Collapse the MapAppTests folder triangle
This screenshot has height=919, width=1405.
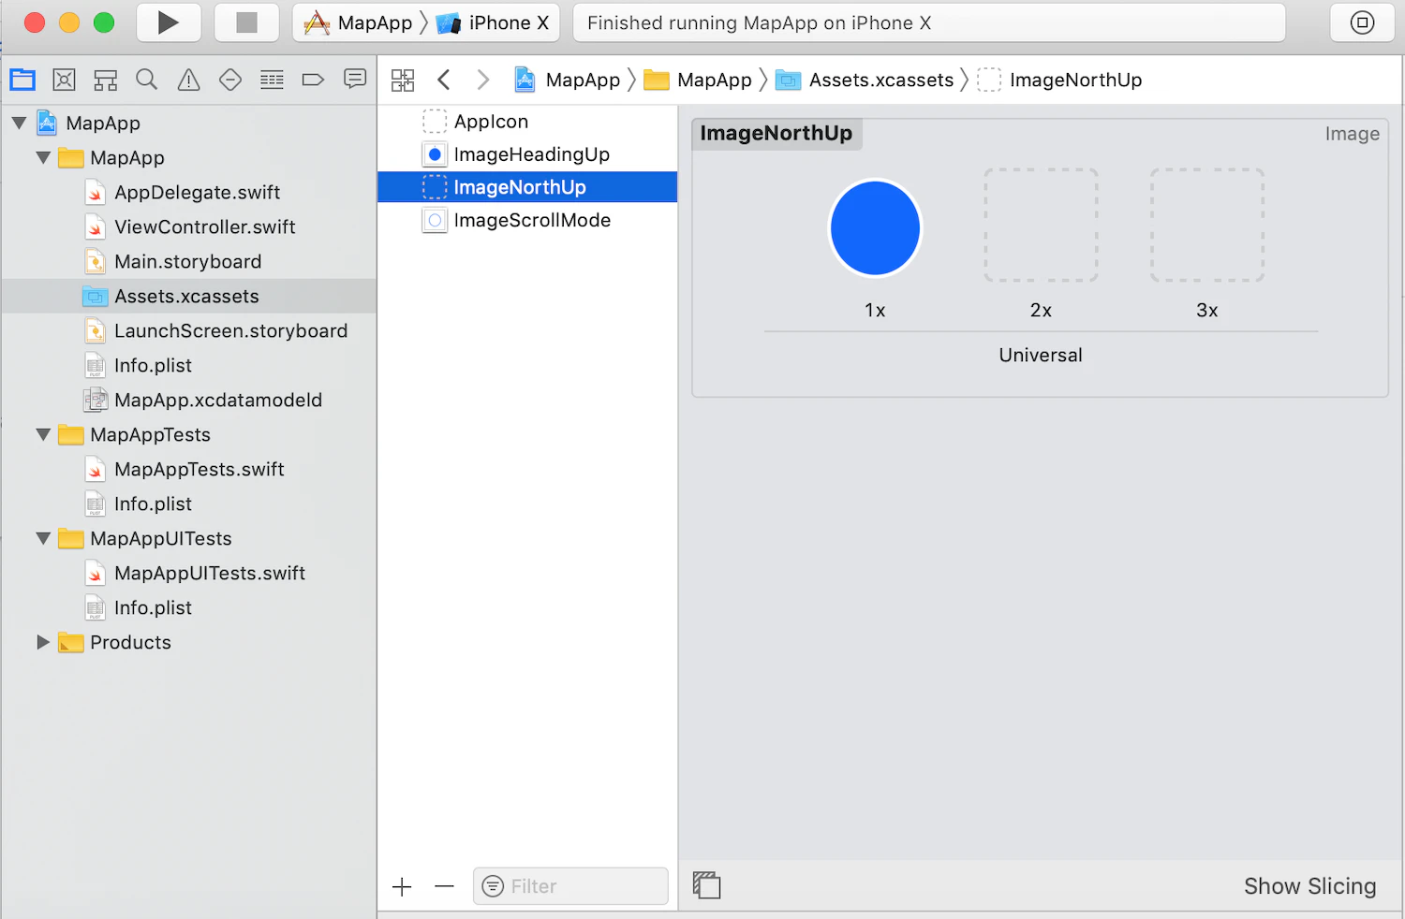(43, 434)
